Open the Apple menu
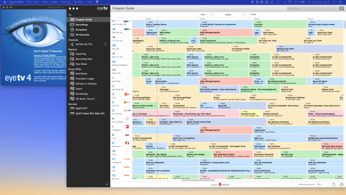 pyautogui.click(x=4, y=2)
